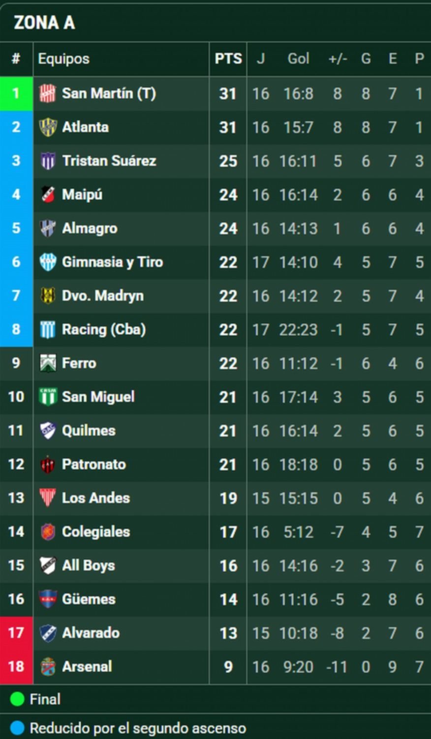Click the Gol column header

pyautogui.click(x=298, y=59)
